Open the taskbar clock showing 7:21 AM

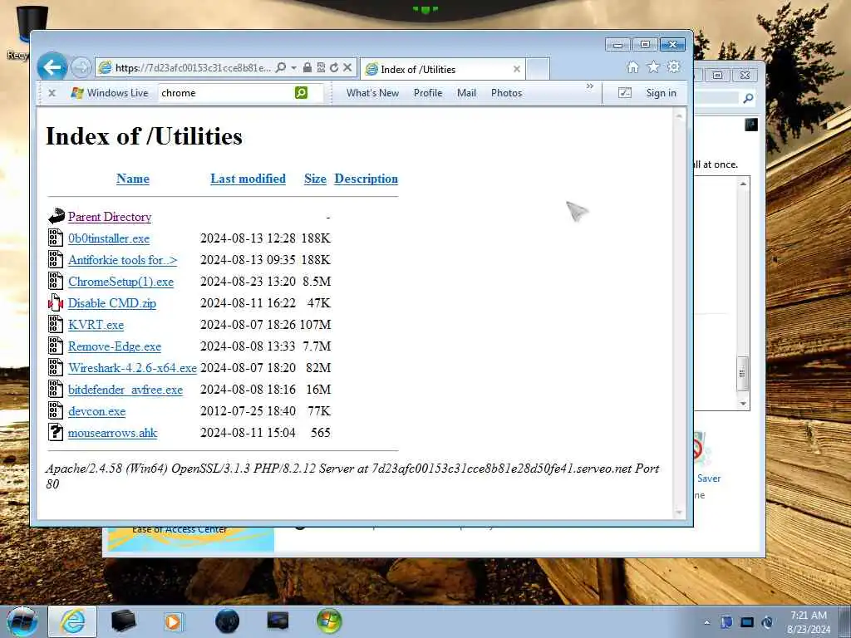(x=809, y=622)
